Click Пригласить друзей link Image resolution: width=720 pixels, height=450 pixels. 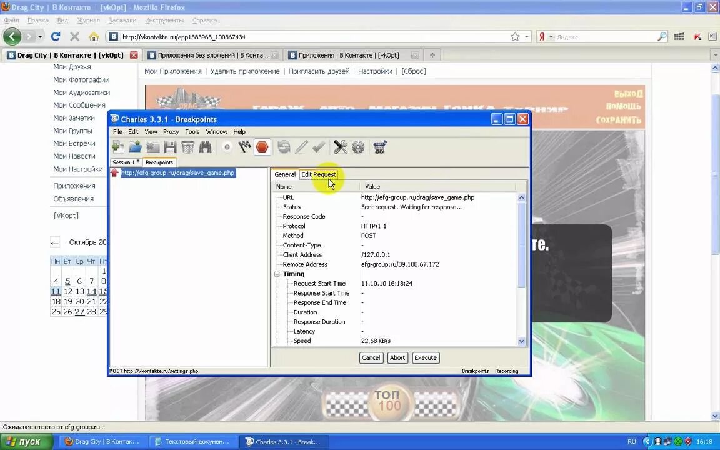click(x=319, y=71)
